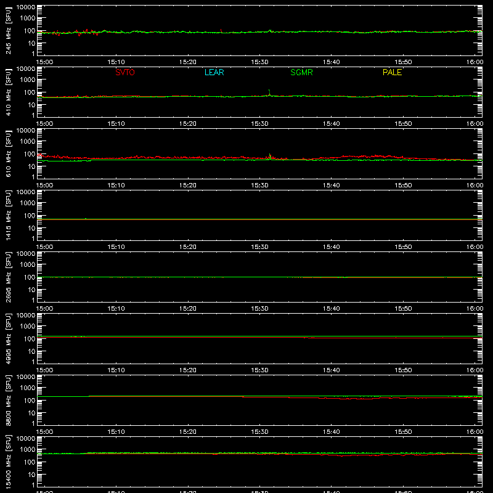Click the 8800 MHz [SFU] axis label
This screenshot has height=493, width=493.
point(8,401)
